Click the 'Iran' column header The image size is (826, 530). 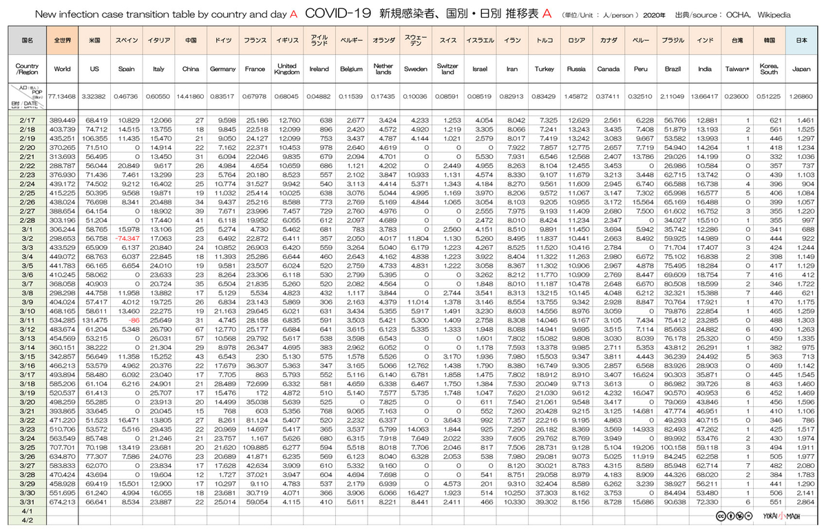[x=511, y=69]
